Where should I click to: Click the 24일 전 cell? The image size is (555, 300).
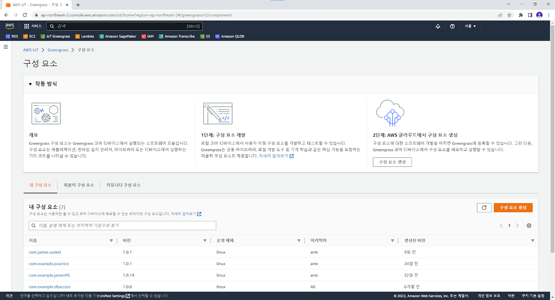[x=411, y=264]
